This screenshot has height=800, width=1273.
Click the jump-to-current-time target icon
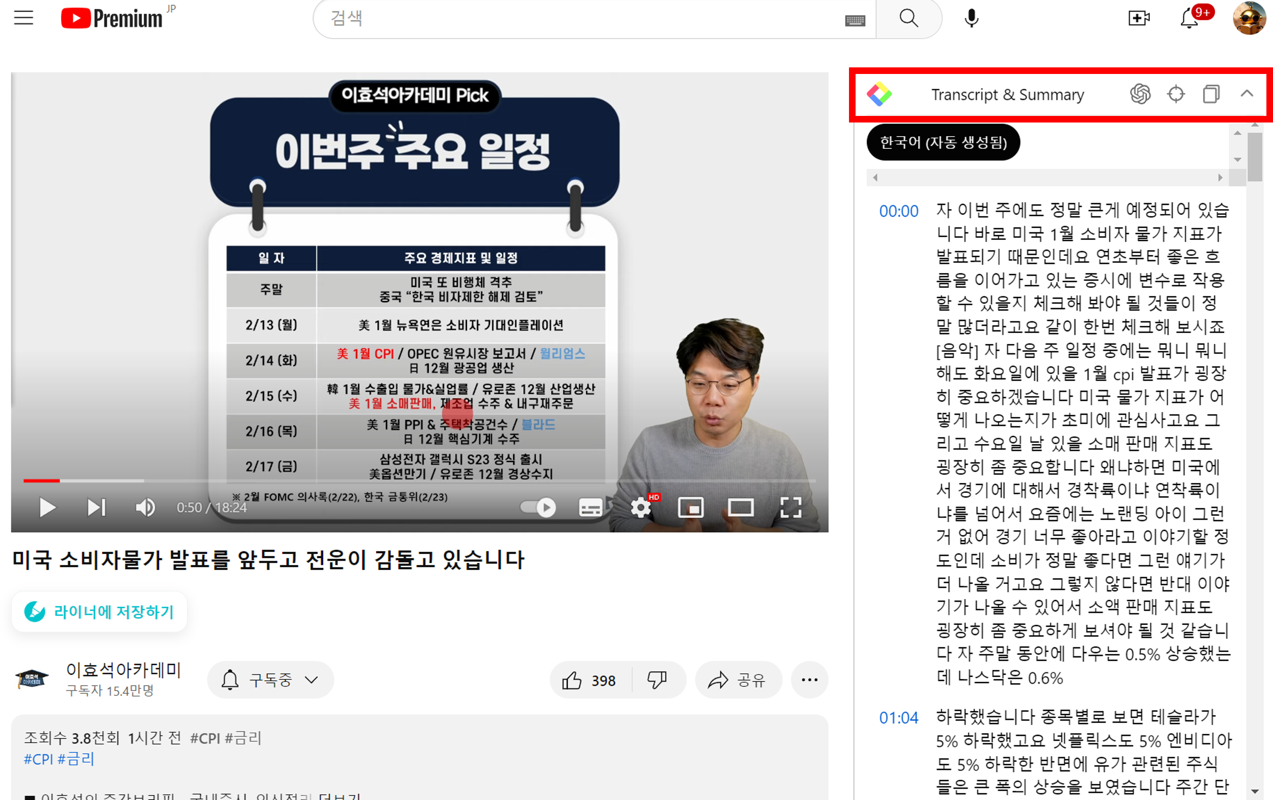click(x=1176, y=94)
